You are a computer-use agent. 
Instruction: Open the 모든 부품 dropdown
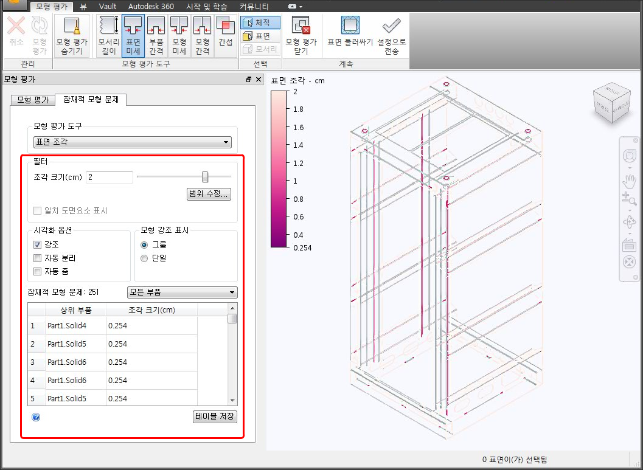182,292
